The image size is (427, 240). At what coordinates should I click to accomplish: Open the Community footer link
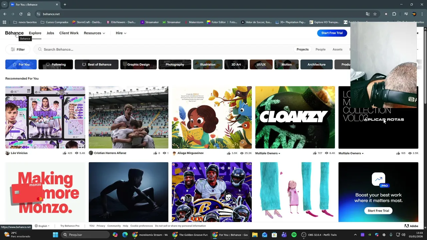[114, 226]
